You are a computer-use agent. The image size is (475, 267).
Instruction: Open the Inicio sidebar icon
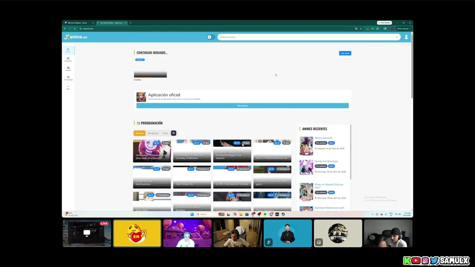point(68,50)
